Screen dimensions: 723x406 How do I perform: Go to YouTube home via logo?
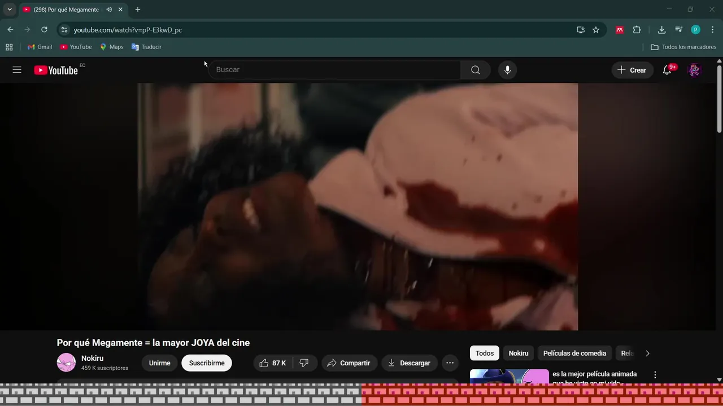coord(56,70)
